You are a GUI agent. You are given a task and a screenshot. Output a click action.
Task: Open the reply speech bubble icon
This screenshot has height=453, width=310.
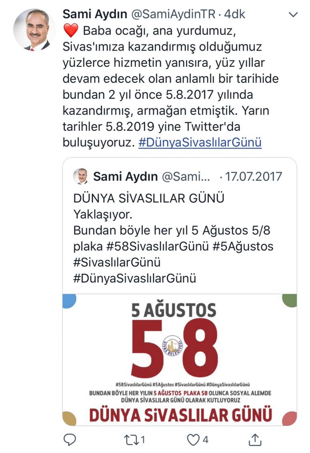point(69,440)
